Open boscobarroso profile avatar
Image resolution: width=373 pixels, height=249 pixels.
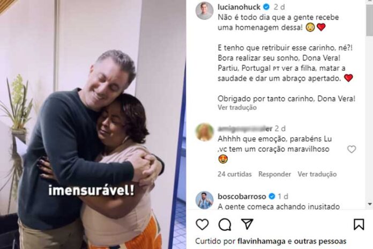tap(204, 200)
